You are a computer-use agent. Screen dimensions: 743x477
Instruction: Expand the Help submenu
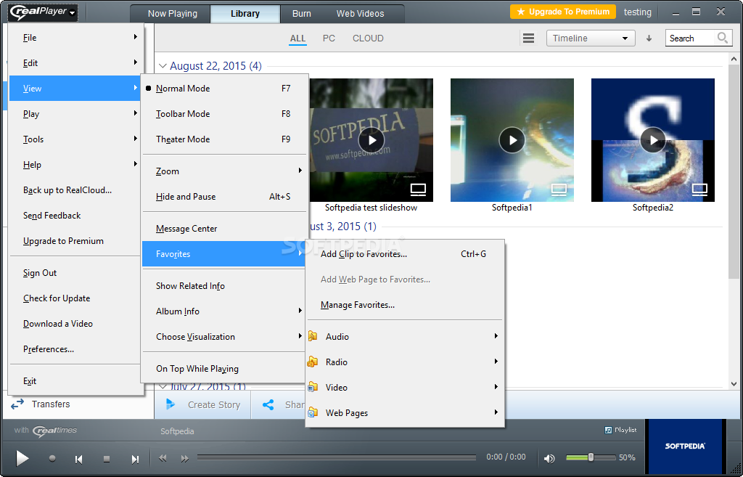(75, 165)
